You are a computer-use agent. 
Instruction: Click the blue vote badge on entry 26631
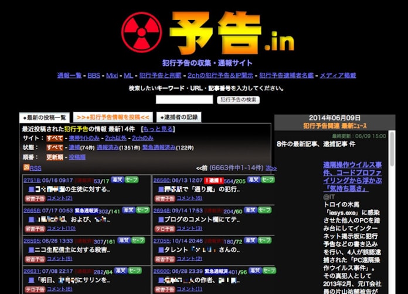click(121, 271)
